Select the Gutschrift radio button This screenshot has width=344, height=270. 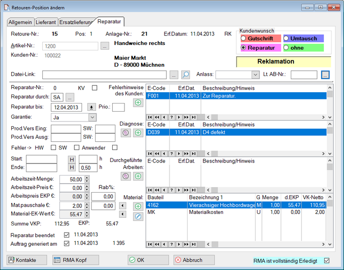pos(243,39)
